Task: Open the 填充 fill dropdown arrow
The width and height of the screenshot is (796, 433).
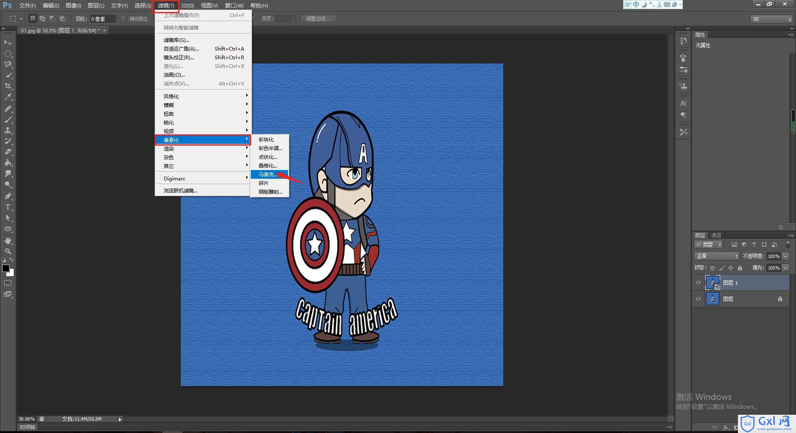Action: [785, 268]
